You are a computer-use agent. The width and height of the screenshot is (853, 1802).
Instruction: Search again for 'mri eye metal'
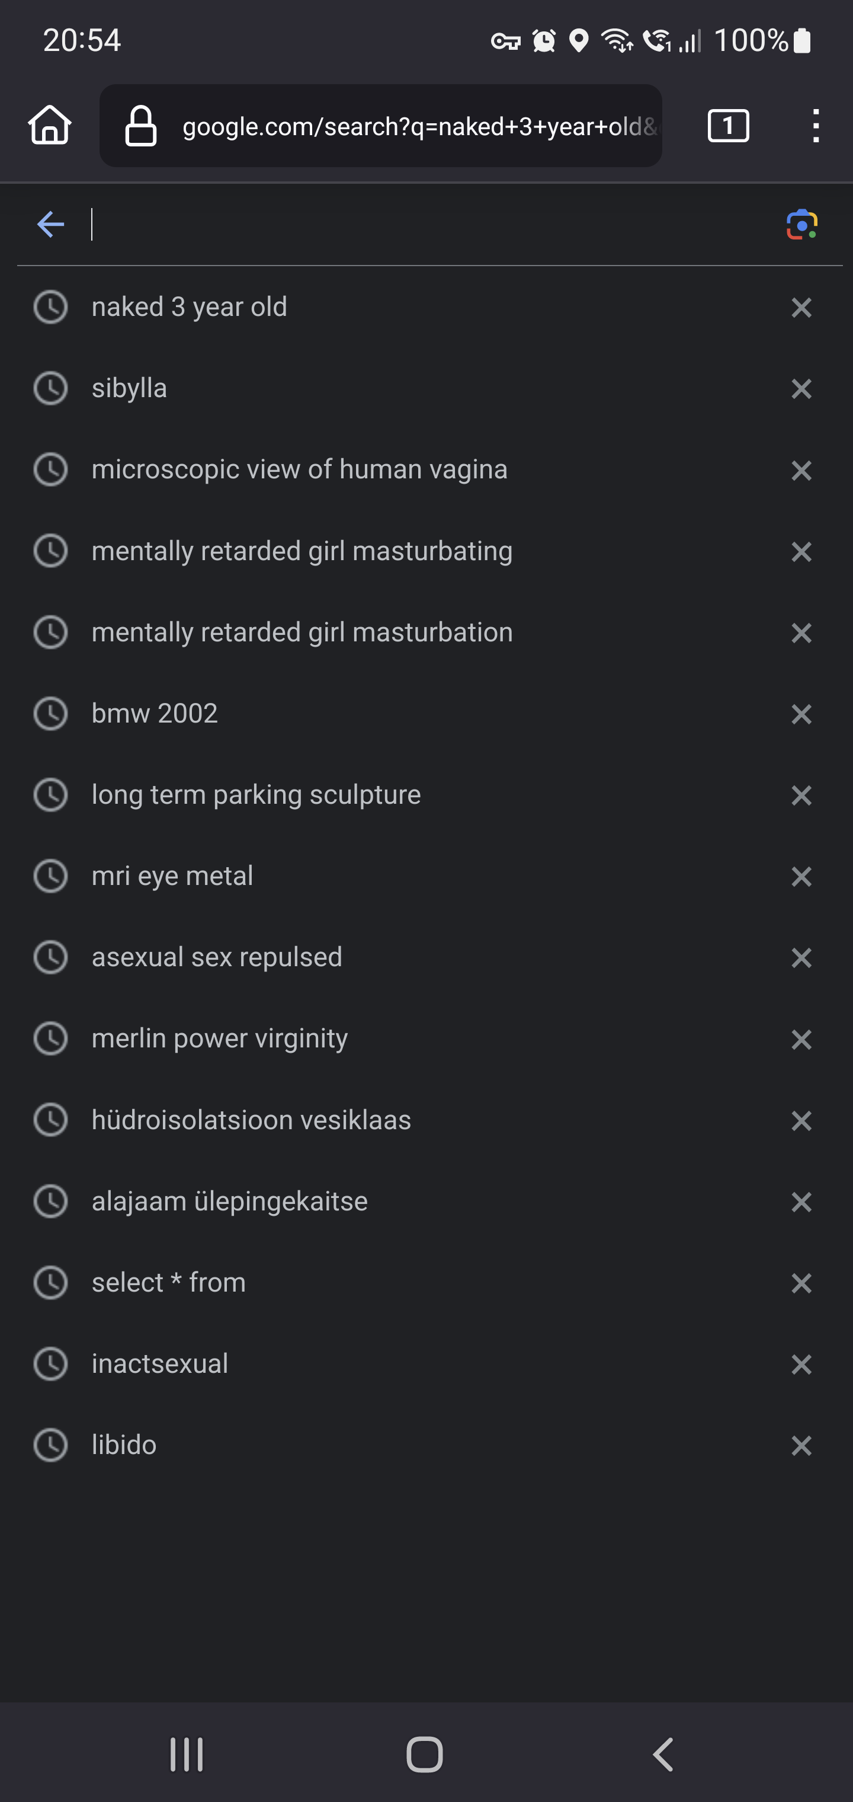tap(173, 876)
